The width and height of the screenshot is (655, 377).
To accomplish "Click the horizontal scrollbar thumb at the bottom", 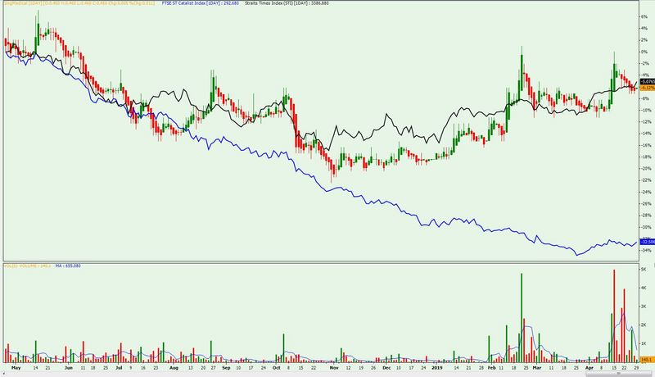I will point(619,374).
